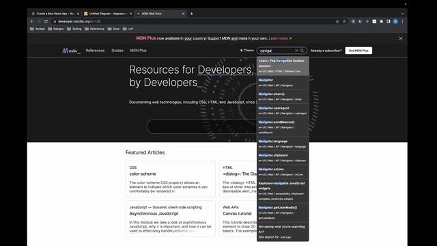The height and width of the screenshot is (246, 437).
Task: Choose the Navigator.sendBeacon() result
Action: pyautogui.click(x=283, y=127)
